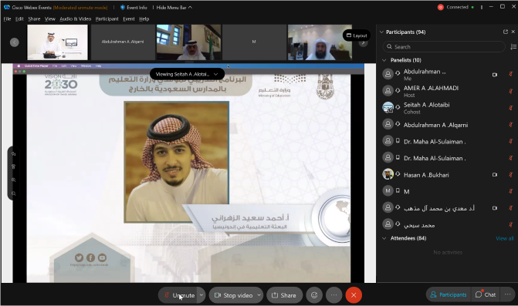This screenshot has width=518, height=306.
Task: Go to next video thumbnails arrow
Action: 363,42
